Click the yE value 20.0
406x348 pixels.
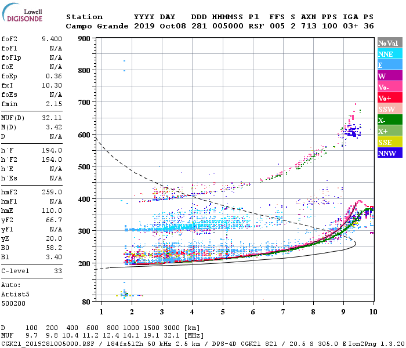(x=54, y=239)
